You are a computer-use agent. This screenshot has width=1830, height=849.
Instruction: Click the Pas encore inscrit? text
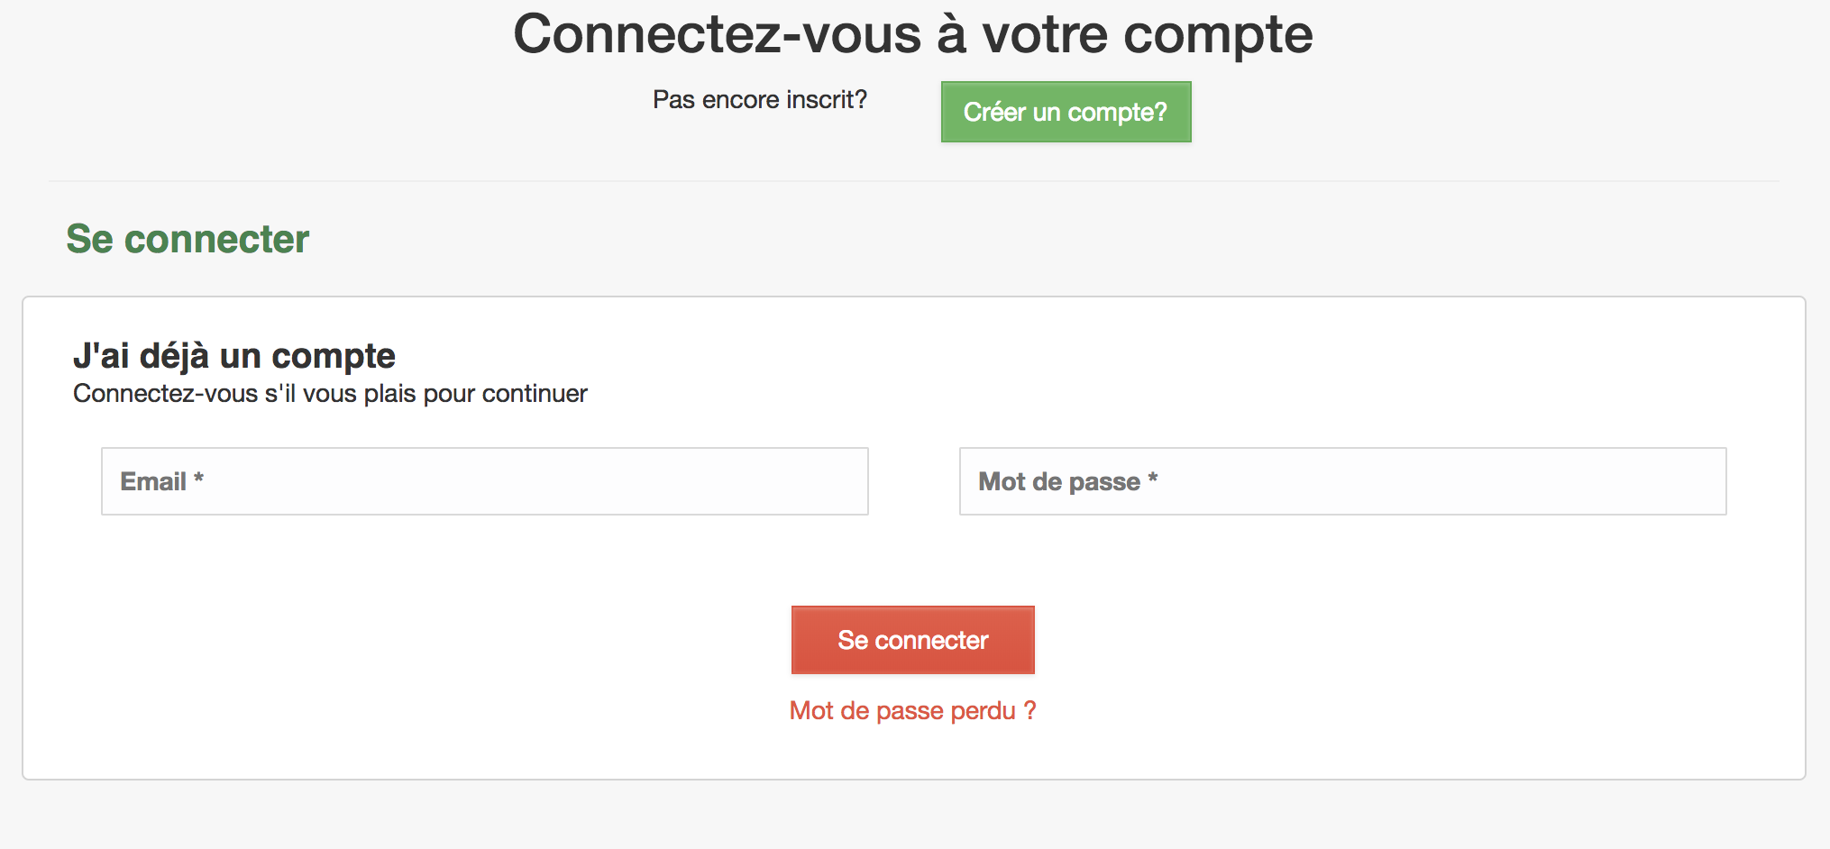point(759,99)
